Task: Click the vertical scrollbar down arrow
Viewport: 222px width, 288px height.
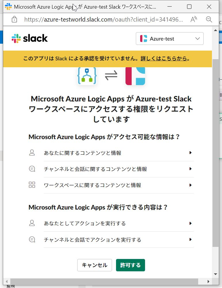Action: [x=215, y=274]
